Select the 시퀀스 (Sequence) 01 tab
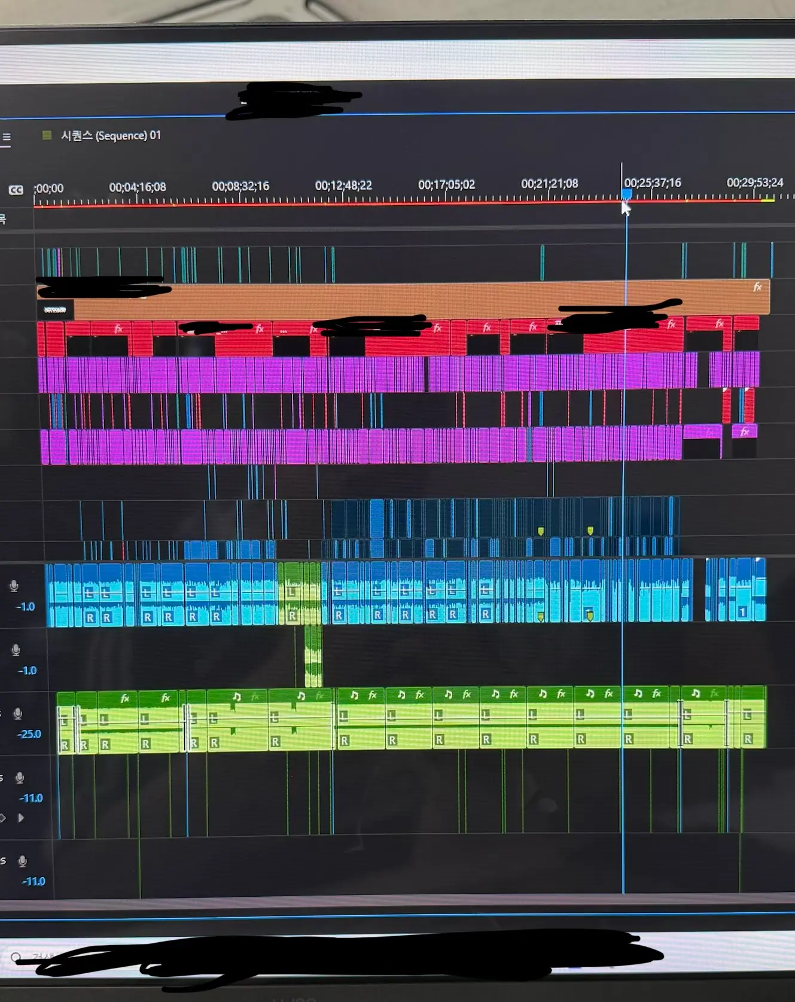795x1002 pixels. pyautogui.click(x=111, y=135)
